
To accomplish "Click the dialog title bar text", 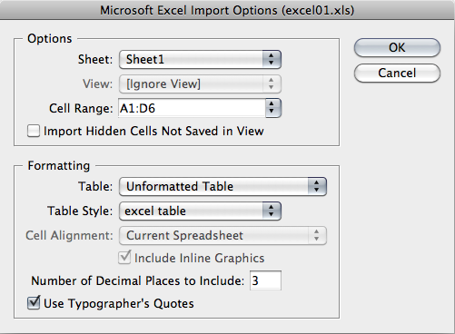I will click(227, 11).
